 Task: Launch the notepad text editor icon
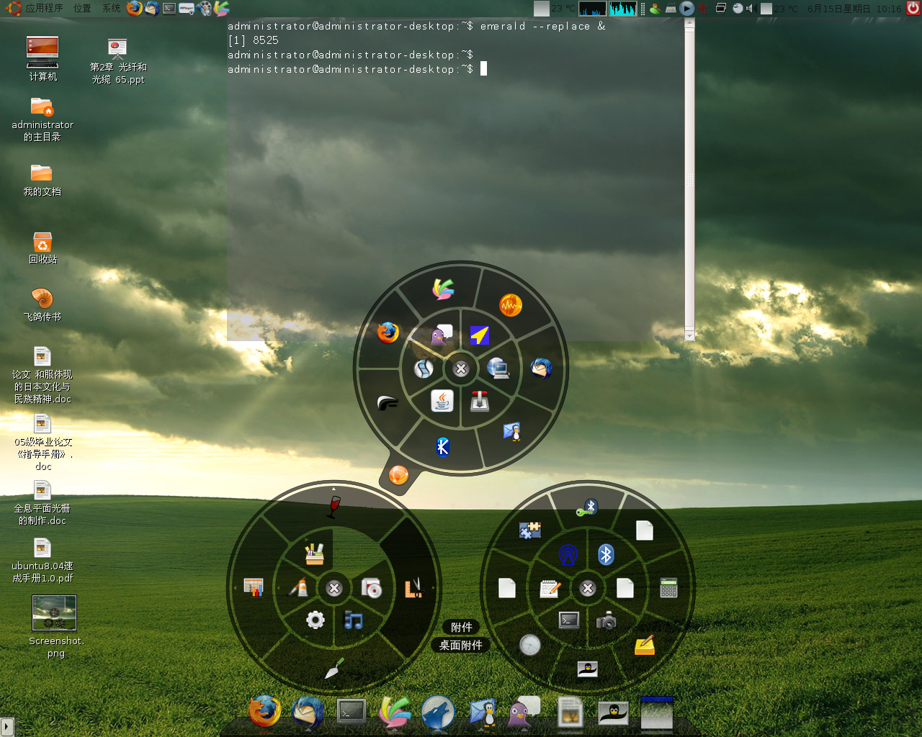(550, 589)
